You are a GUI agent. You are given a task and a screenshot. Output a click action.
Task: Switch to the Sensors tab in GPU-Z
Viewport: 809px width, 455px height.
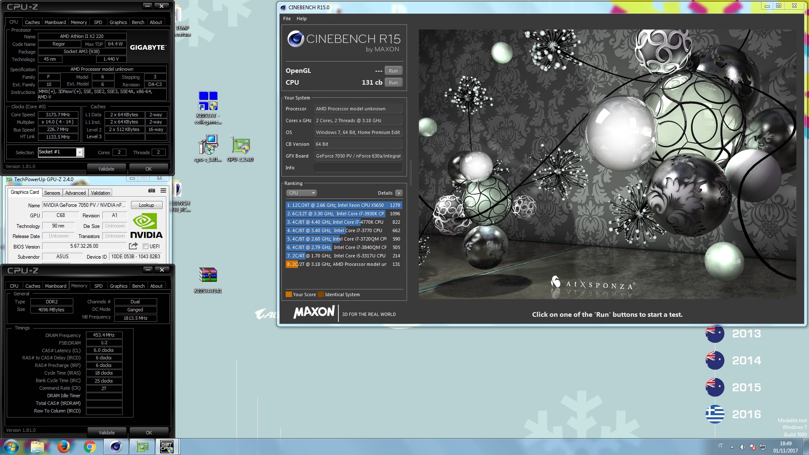tap(52, 193)
